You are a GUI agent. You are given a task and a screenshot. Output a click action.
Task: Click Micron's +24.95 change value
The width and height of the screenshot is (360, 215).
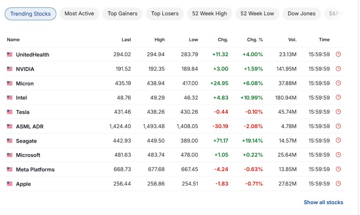219,83
